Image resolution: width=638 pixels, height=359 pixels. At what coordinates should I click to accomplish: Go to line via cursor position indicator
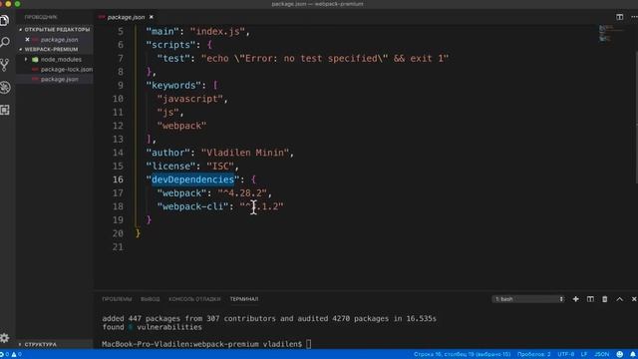coord(463,355)
